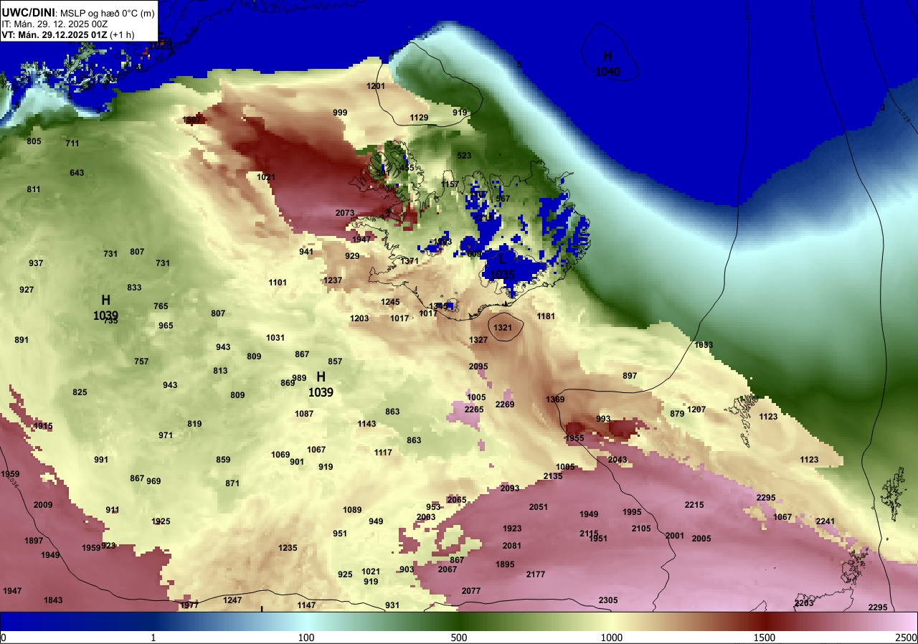Click the 2135 height value

(553, 476)
